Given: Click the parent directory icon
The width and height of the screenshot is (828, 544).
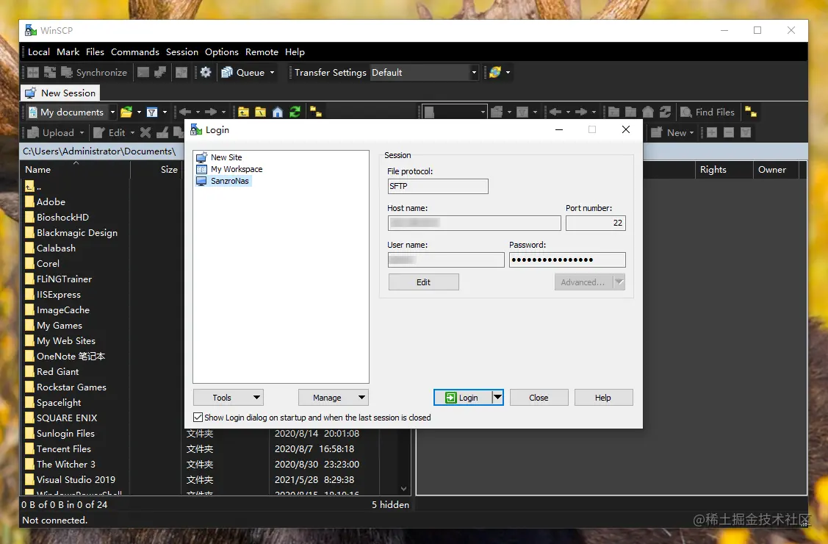Looking at the screenshot, I should (x=243, y=112).
